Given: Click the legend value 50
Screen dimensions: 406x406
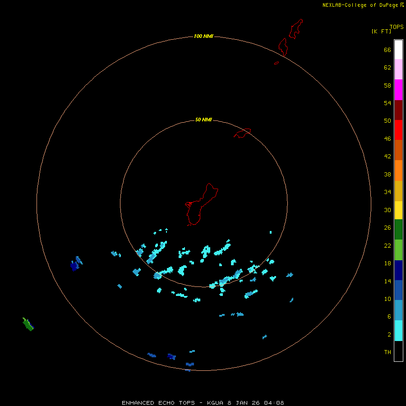Looking at the screenshot, I should tap(388, 120).
